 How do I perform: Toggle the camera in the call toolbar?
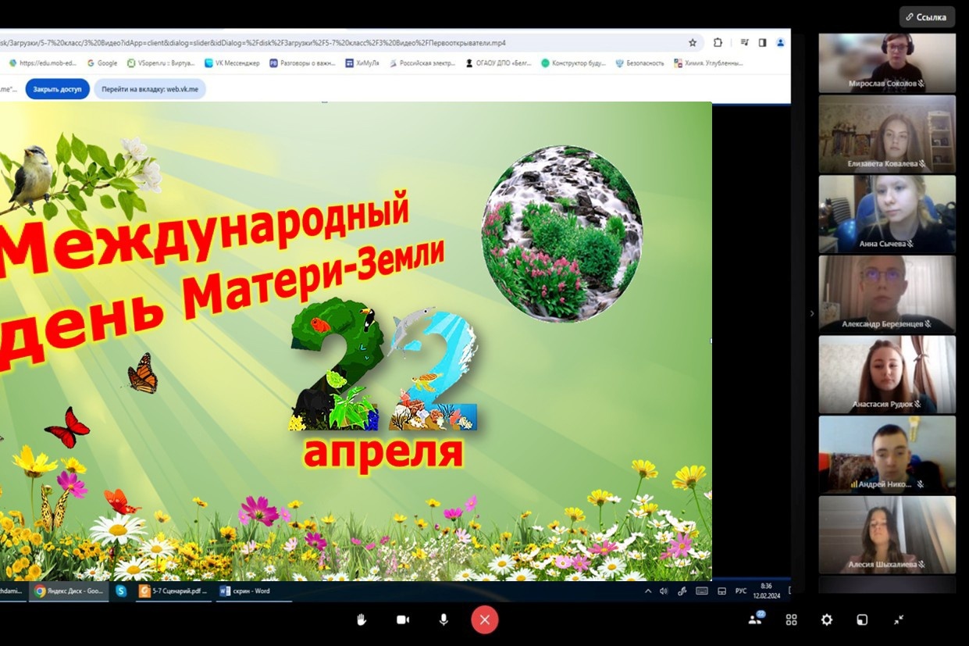[403, 619]
